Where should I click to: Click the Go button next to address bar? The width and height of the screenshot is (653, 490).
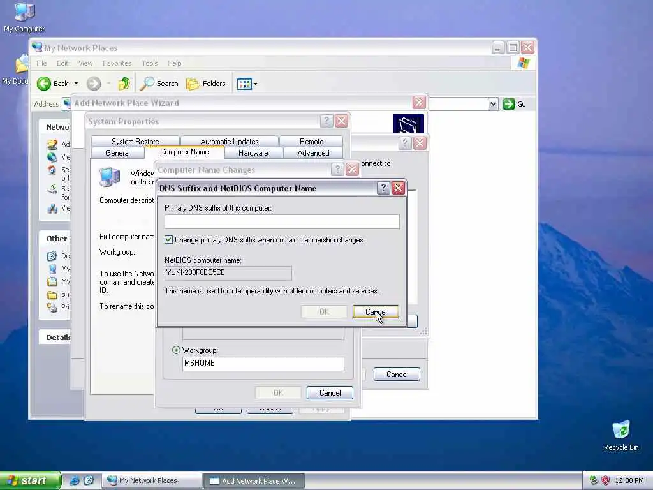[x=515, y=104]
